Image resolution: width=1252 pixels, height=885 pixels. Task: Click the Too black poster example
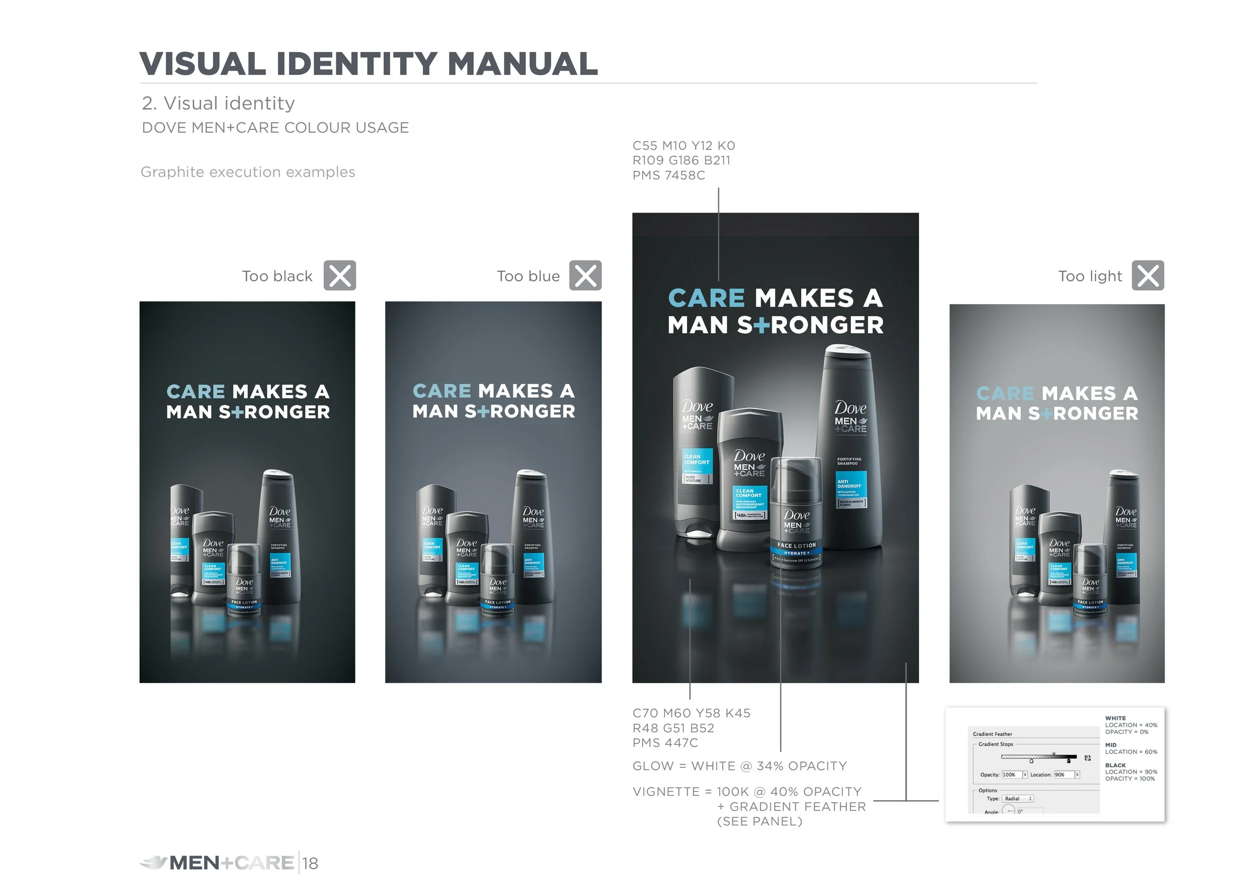coord(247,492)
